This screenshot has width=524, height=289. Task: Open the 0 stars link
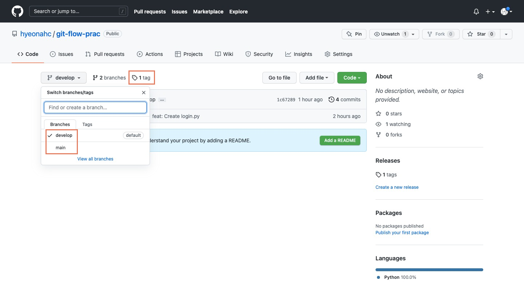[x=389, y=114]
